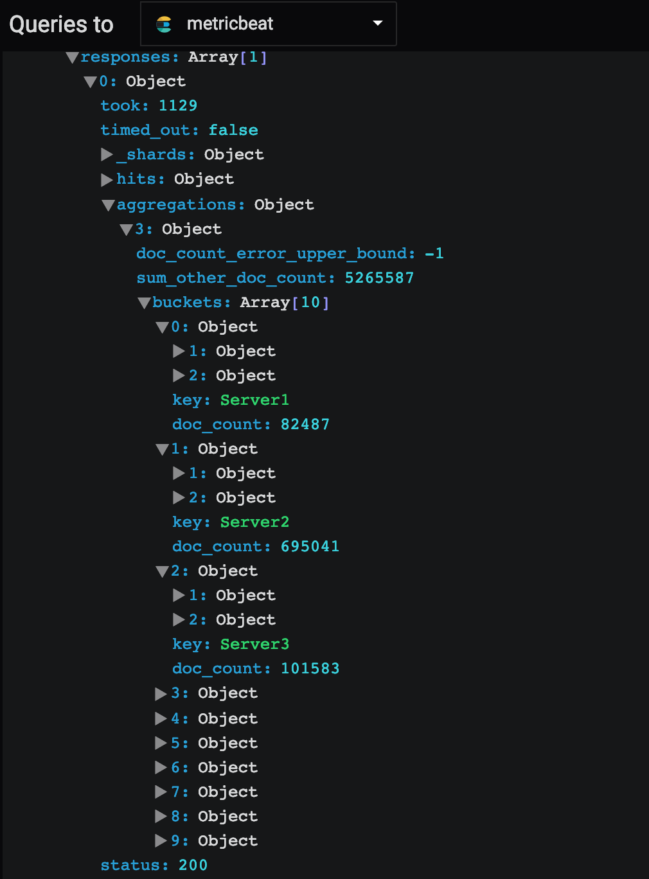Collapse the top-level 0: Object node
This screenshot has width=649, height=879.
90,81
